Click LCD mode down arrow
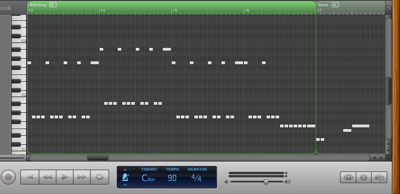 coord(125,185)
